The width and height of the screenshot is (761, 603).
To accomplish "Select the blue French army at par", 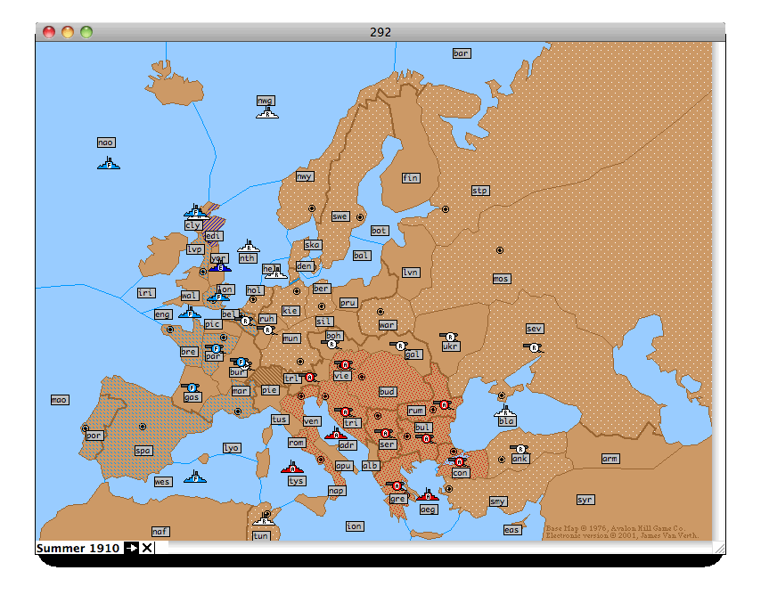I will coord(215,349).
